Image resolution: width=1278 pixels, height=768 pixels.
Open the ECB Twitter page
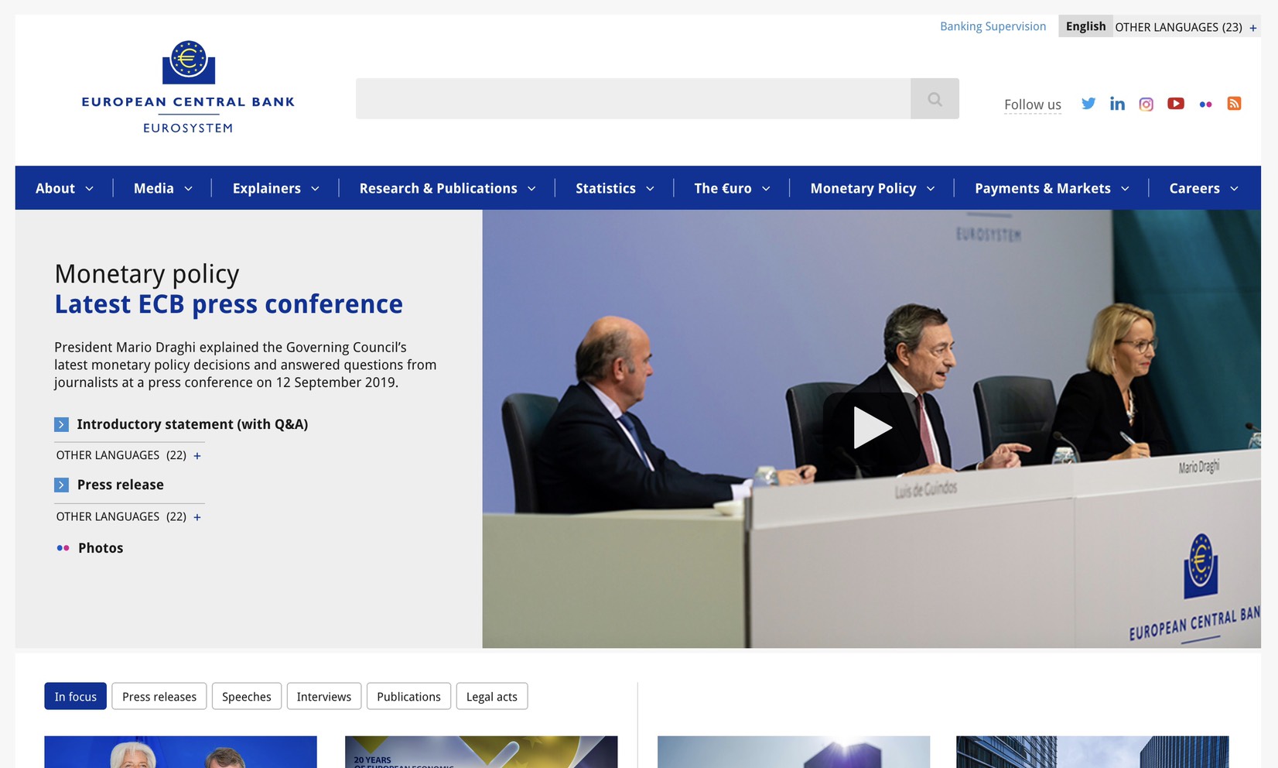click(1088, 104)
